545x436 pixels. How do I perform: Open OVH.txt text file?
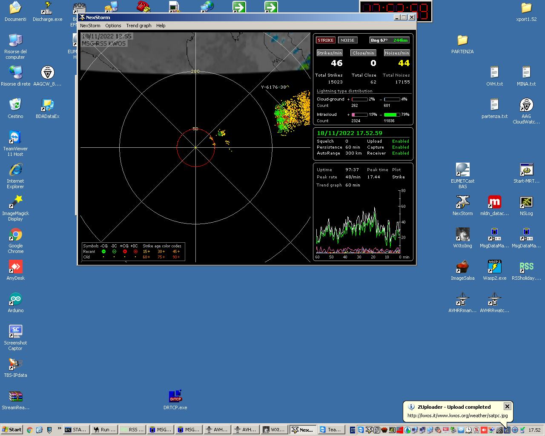pos(494,76)
